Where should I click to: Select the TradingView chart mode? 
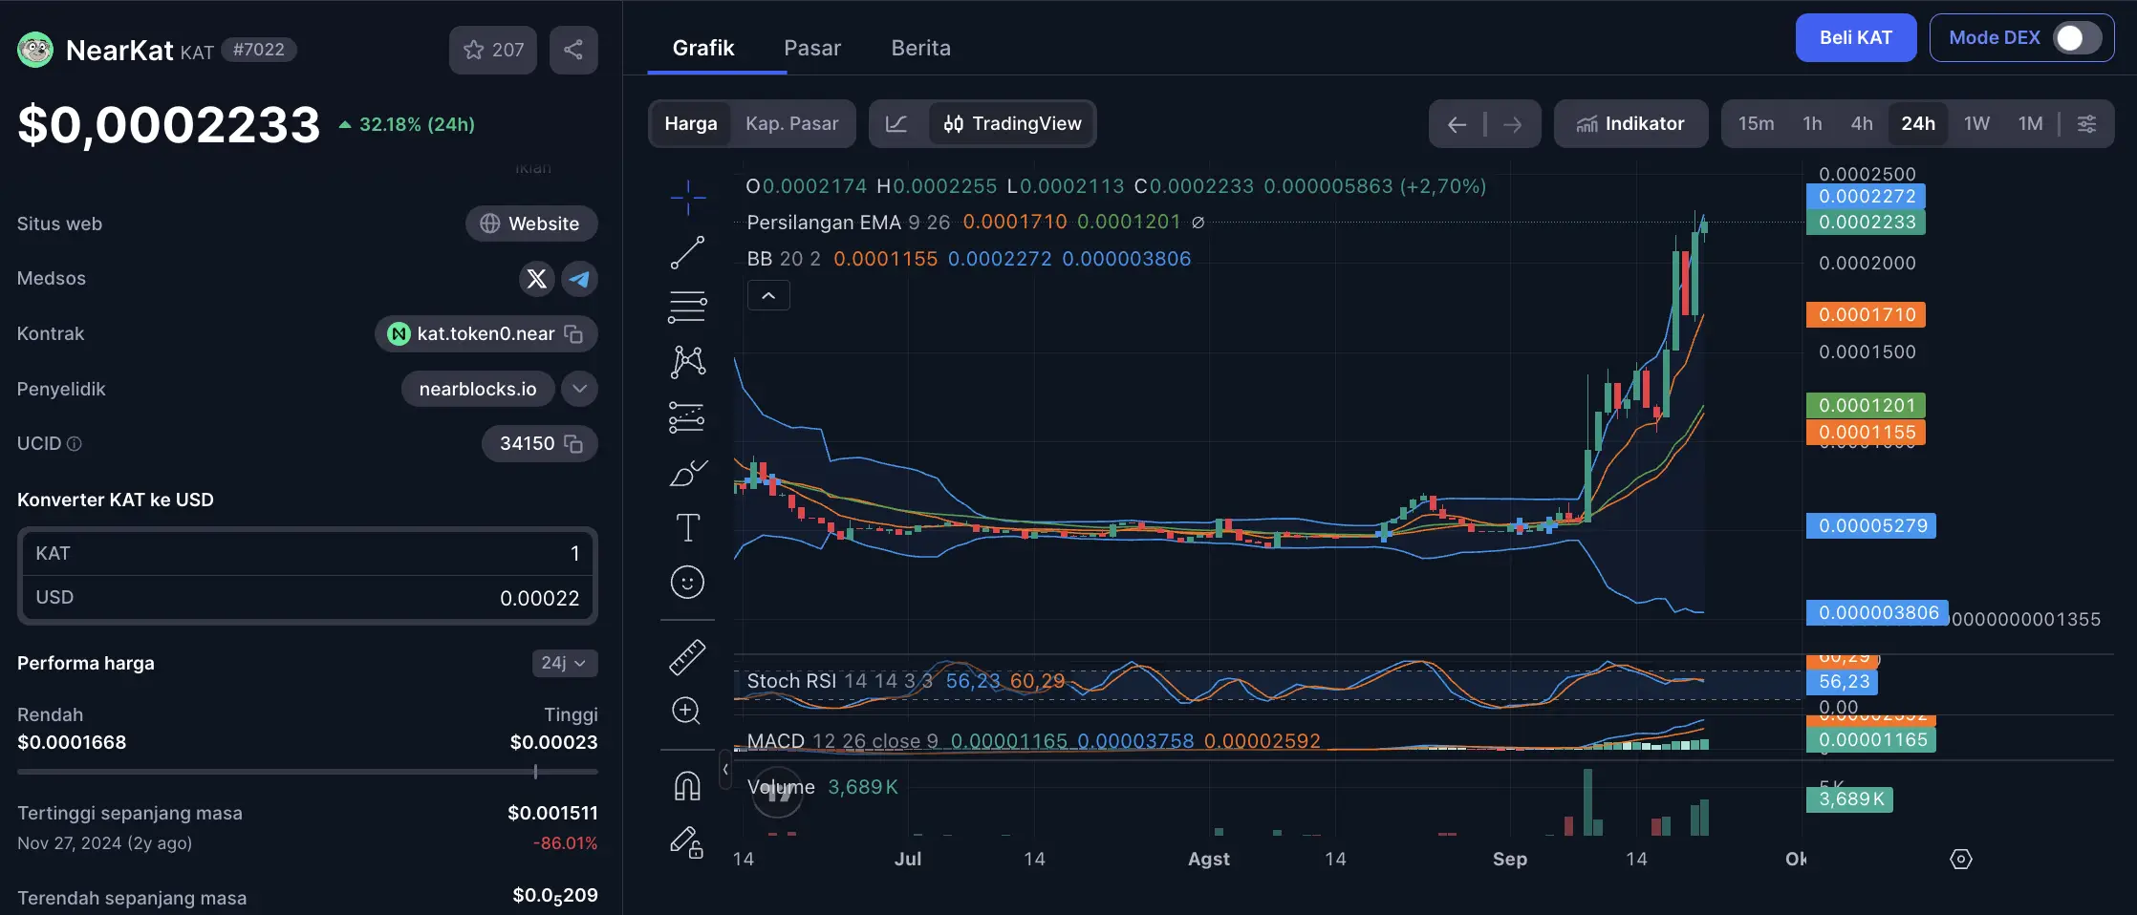coord(1013,124)
